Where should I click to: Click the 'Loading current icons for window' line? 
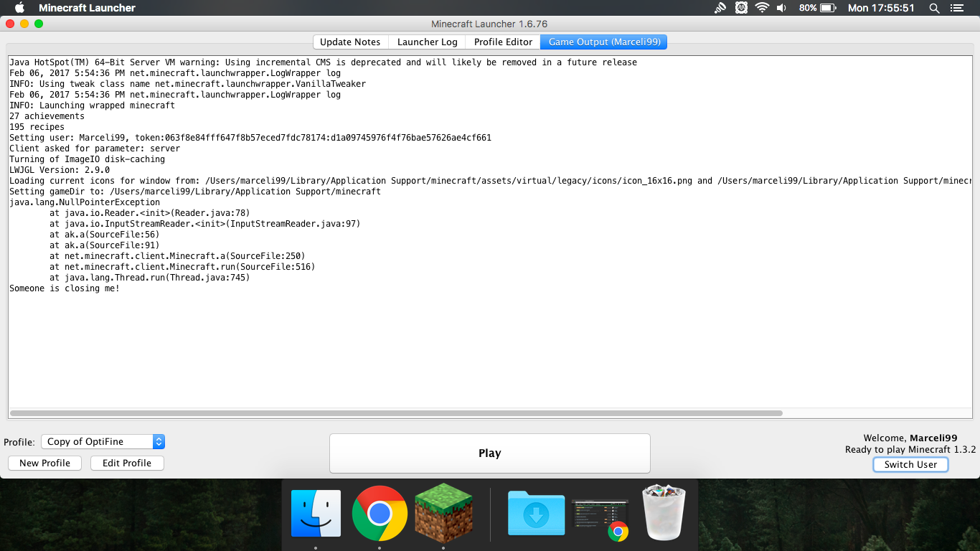click(x=490, y=181)
